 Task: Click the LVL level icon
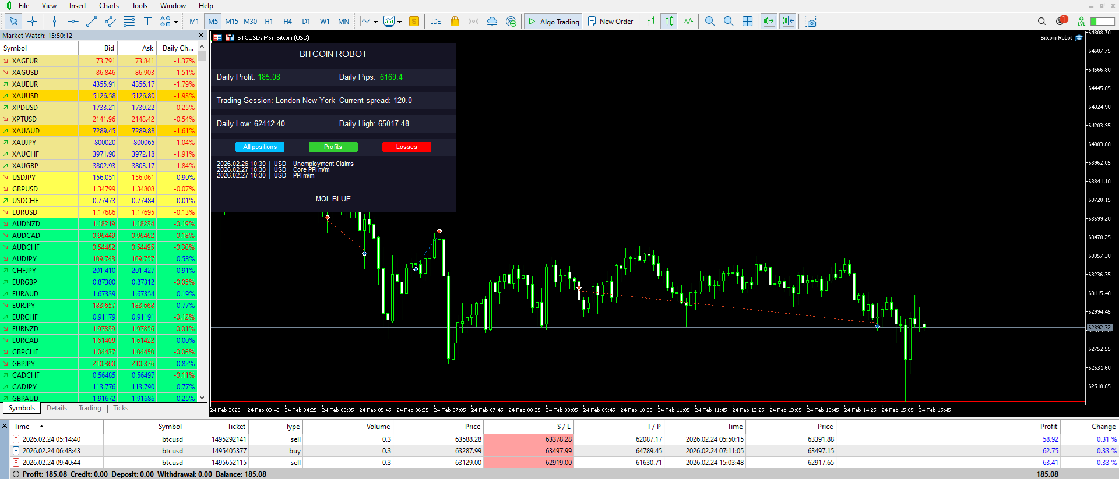click(x=1081, y=22)
